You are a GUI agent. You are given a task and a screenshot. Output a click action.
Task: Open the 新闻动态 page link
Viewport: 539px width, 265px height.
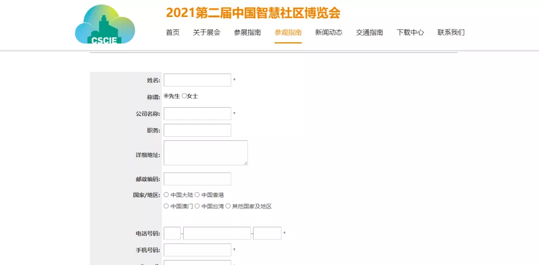[x=329, y=32]
